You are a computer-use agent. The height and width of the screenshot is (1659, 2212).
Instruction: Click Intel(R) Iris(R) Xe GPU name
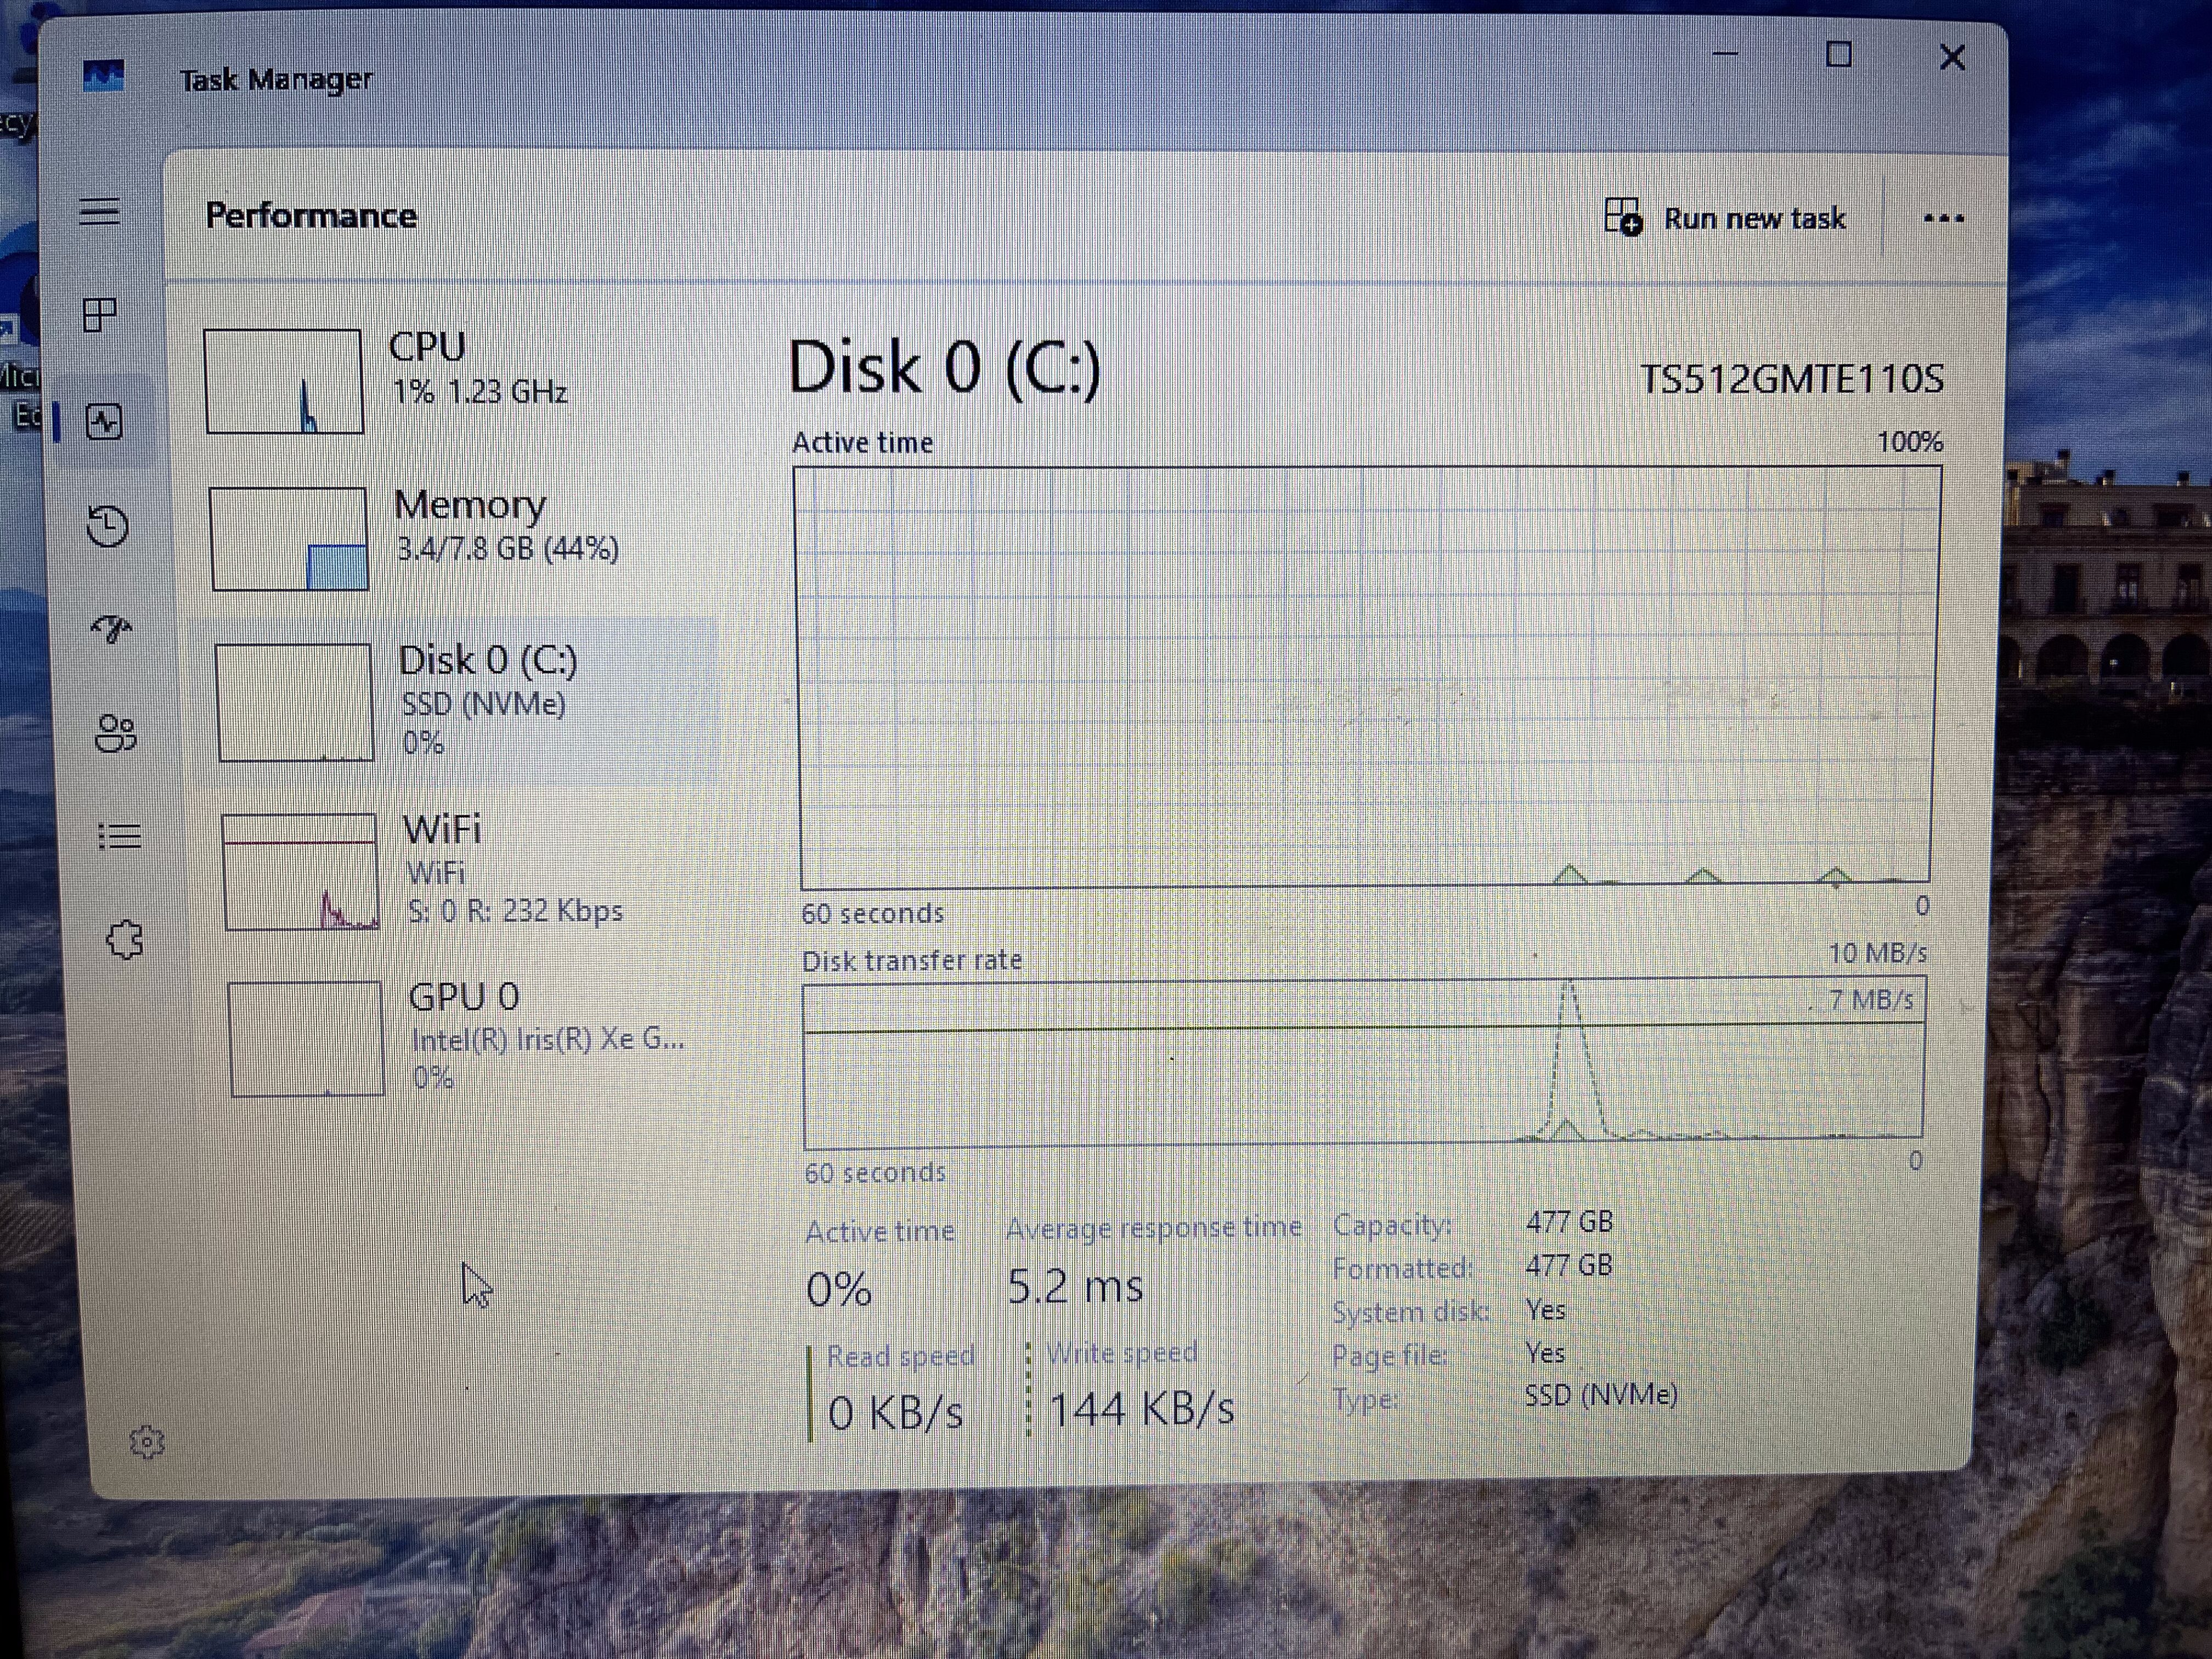[548, 1040]
